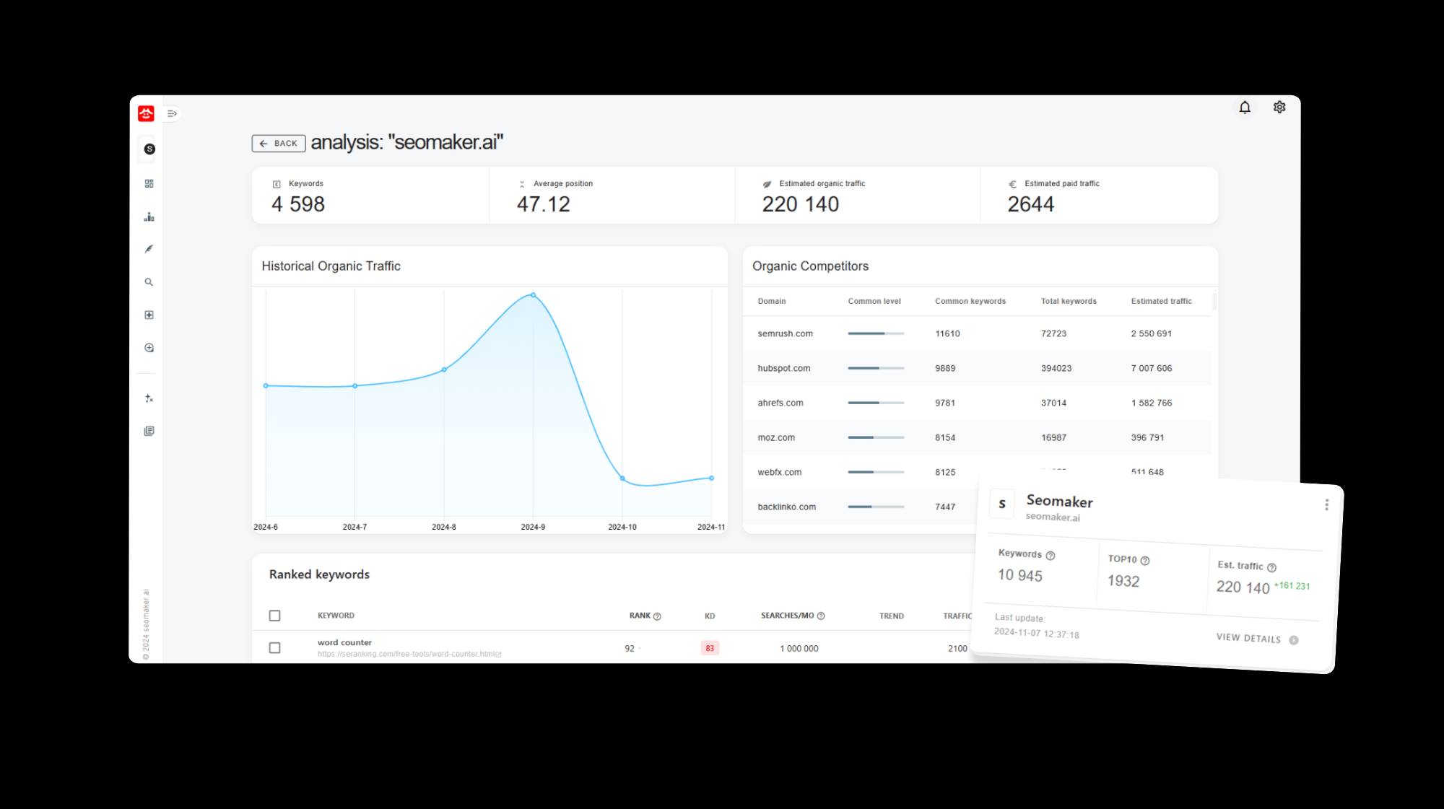Select the rank tracking bar-chart icon
This screenshot has height=809, width=1444.
149,217
